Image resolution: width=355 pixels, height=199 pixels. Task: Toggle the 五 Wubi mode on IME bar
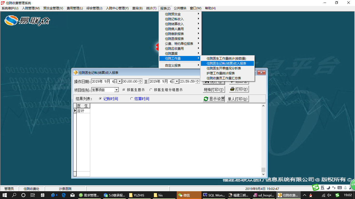(323, 188)
